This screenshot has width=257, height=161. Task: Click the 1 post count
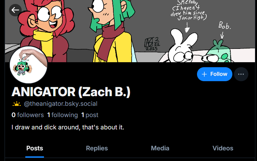(90, 115)
